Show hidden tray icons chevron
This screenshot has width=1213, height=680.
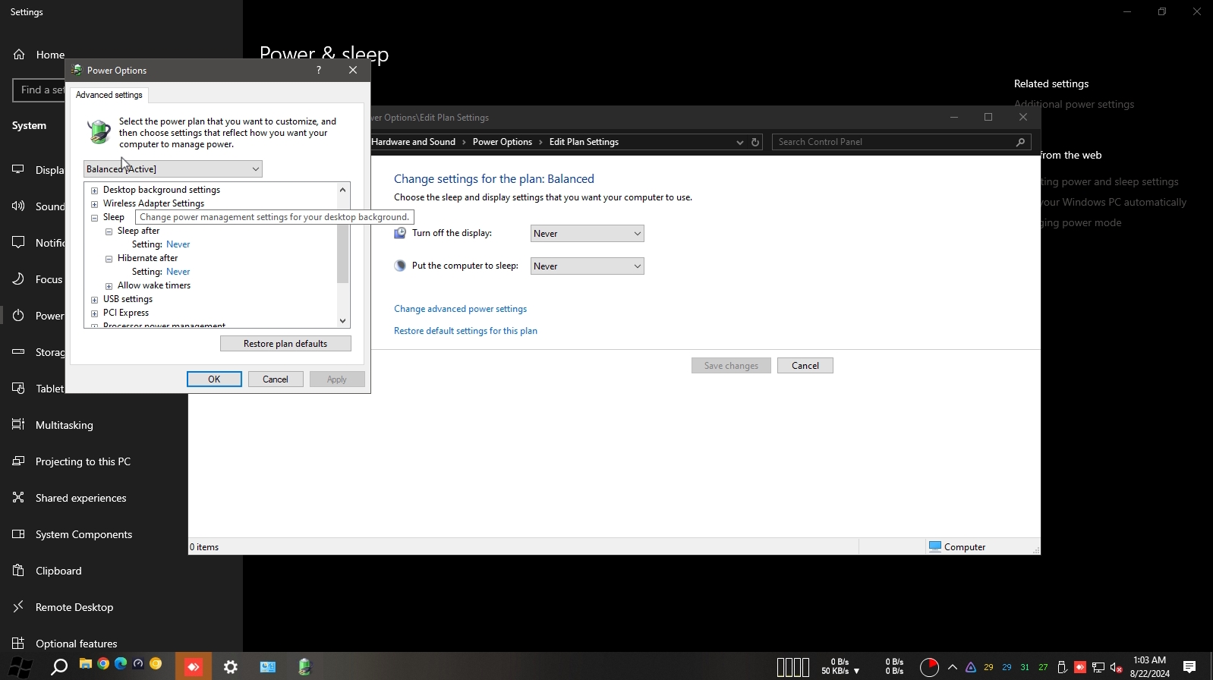coord(952,667)
